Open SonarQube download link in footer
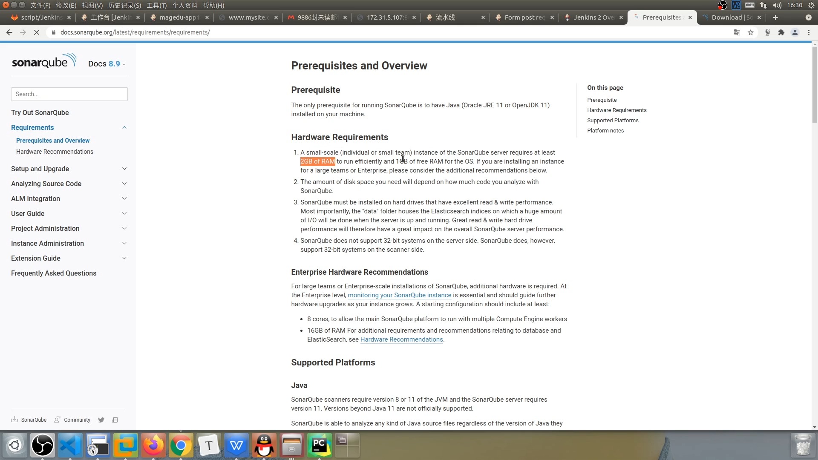818x460 pixels. click(29, 420)
